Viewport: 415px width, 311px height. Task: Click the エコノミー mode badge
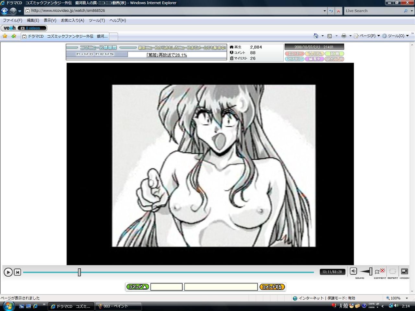[294, 53]
